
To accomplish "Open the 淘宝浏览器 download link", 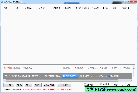I will [x=114, y=76].
